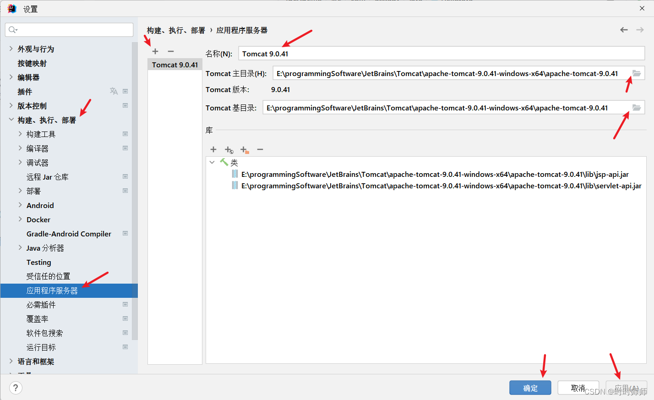Screen dimensions: 654x400
Task: Browse for the Tomcat base directory folder
Action: [637, 108]
